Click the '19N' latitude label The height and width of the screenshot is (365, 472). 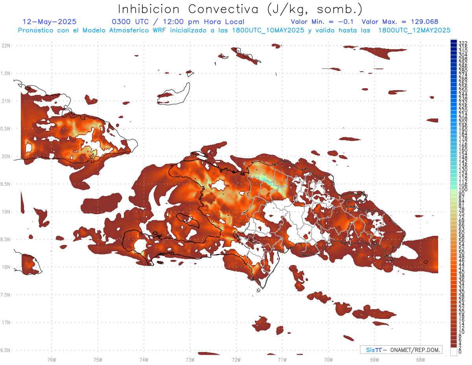point(6,212)
